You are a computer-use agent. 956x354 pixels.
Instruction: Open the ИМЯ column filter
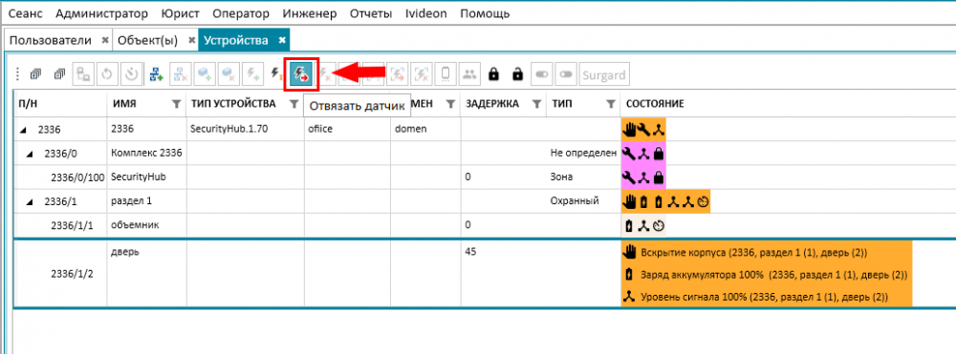[176, 105]
